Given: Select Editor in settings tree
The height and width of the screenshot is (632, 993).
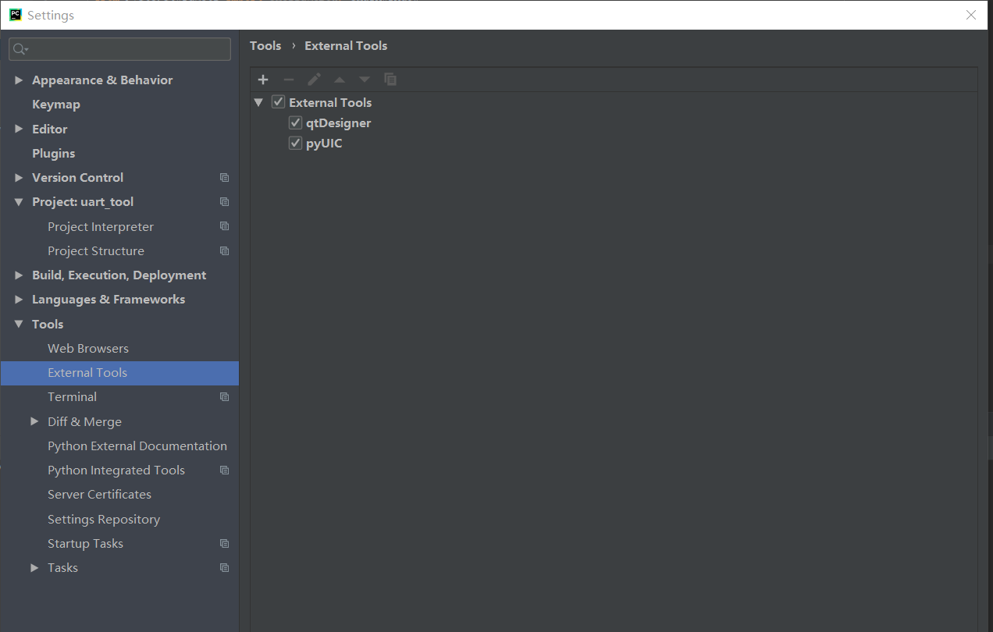Looking at the screenshot, I should pyautogui.click(x=49, y=129).
